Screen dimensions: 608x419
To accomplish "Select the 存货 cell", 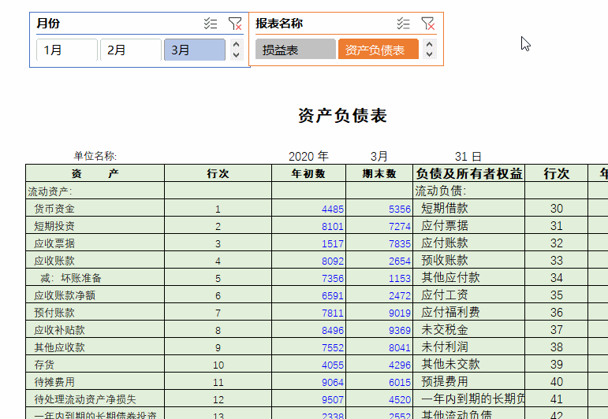I will (x=95, y=365).
